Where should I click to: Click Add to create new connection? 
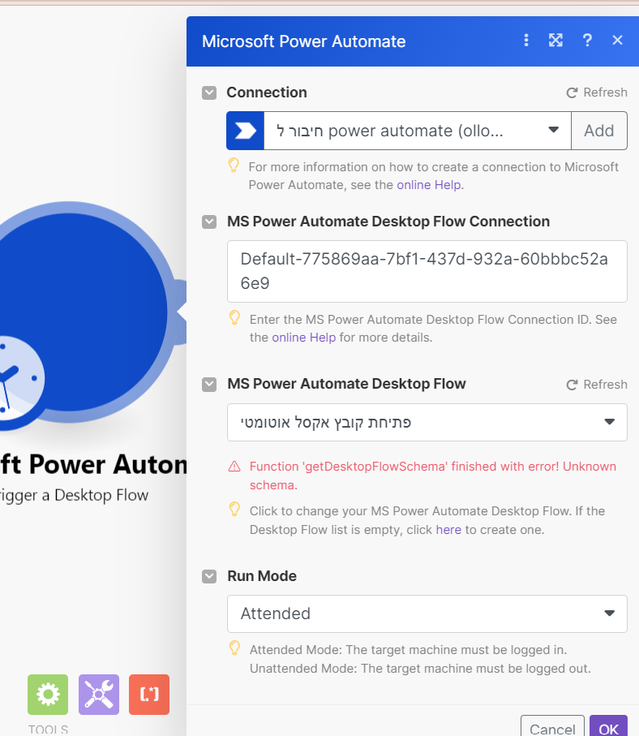point(599,131)
